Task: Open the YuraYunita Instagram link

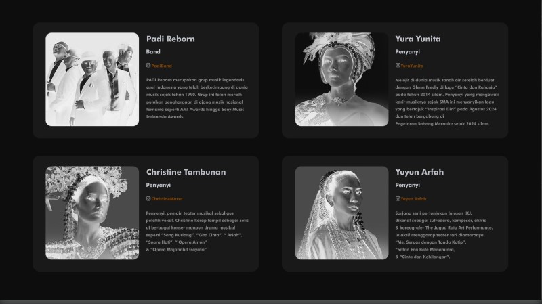Action: pos(412,66)
